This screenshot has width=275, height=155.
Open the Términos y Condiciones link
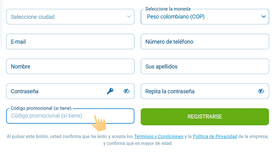coord(158,136)
